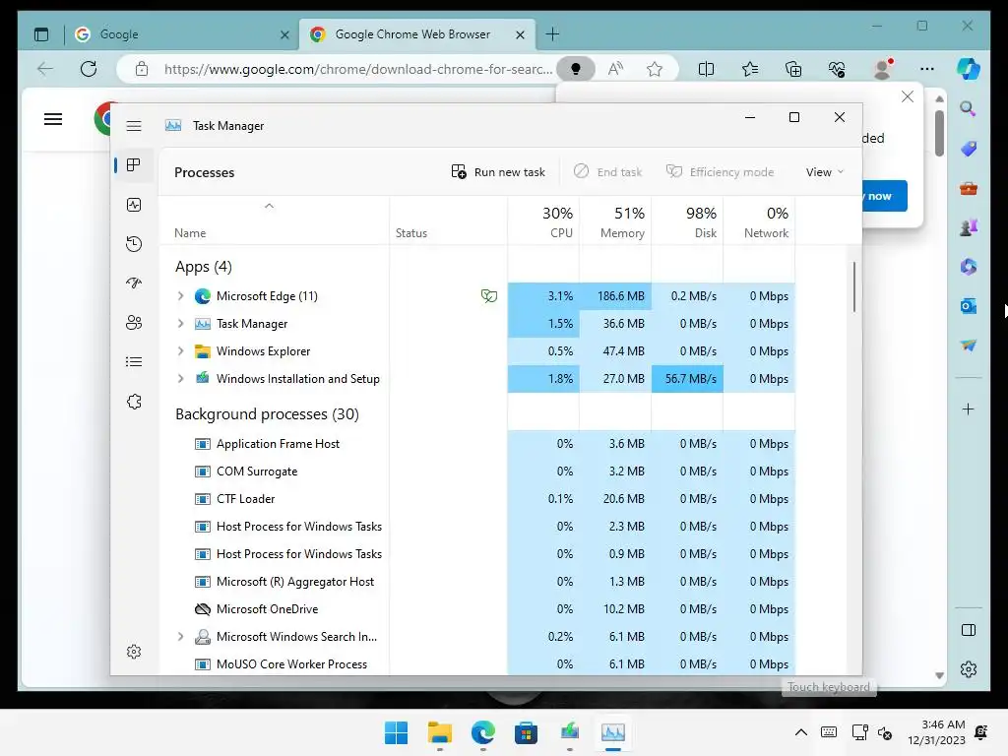Open Performance page in Task Manager sidebar
This screenshot has height=756, width=1008.
tap(134, 205)
